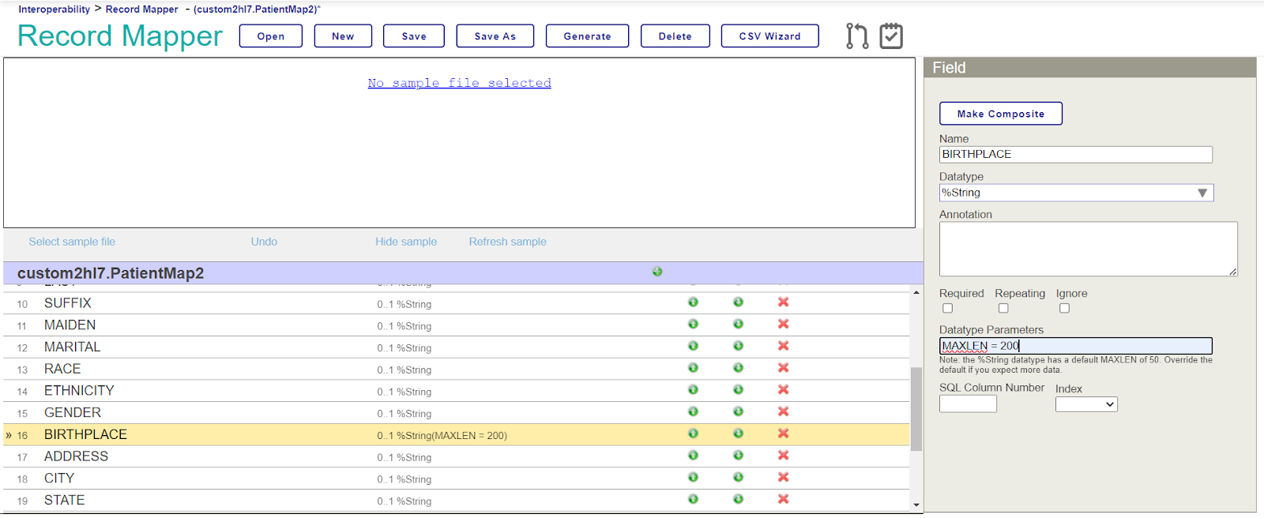
Task: Move the MAIDEN field down
Action: coord(738,324)
